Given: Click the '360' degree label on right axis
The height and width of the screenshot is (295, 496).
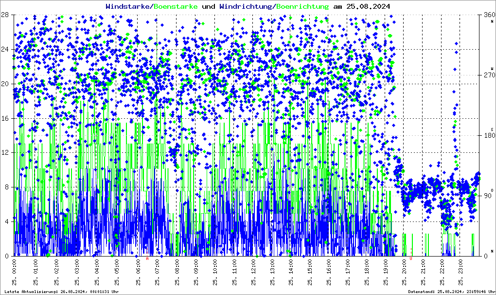Looking at the screenshot, I should coord(489,15).
